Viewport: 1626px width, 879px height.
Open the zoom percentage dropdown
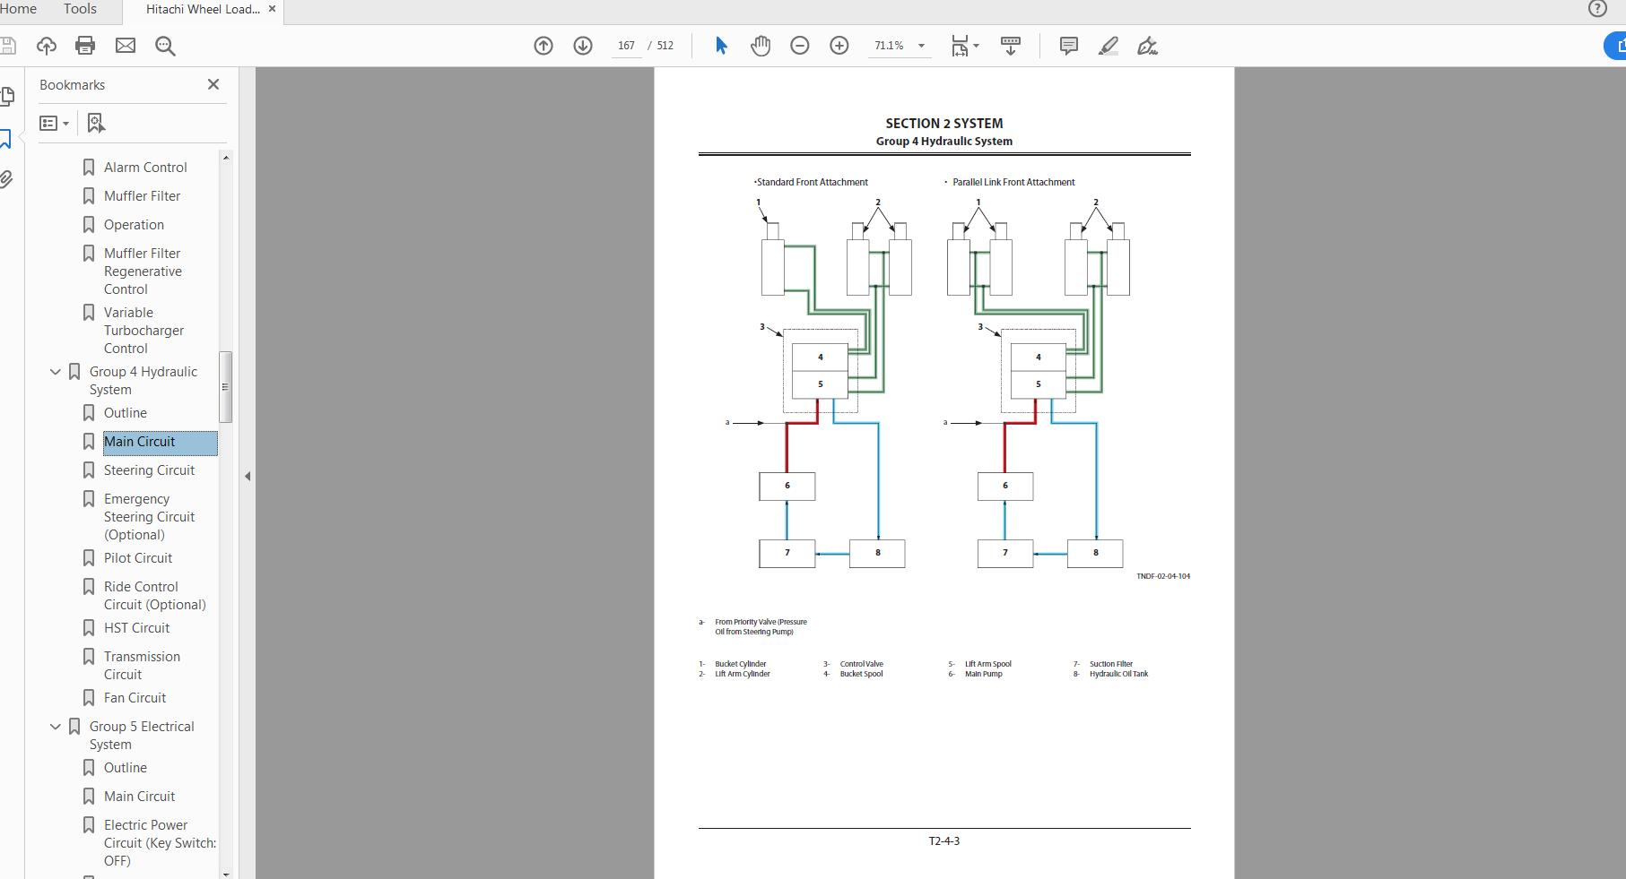click(920, 45)
